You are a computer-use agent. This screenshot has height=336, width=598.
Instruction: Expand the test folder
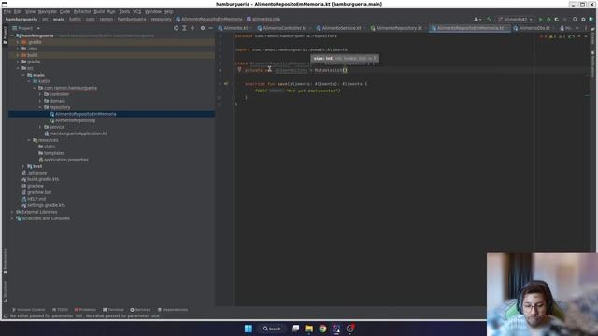click(x=23, y=166)
